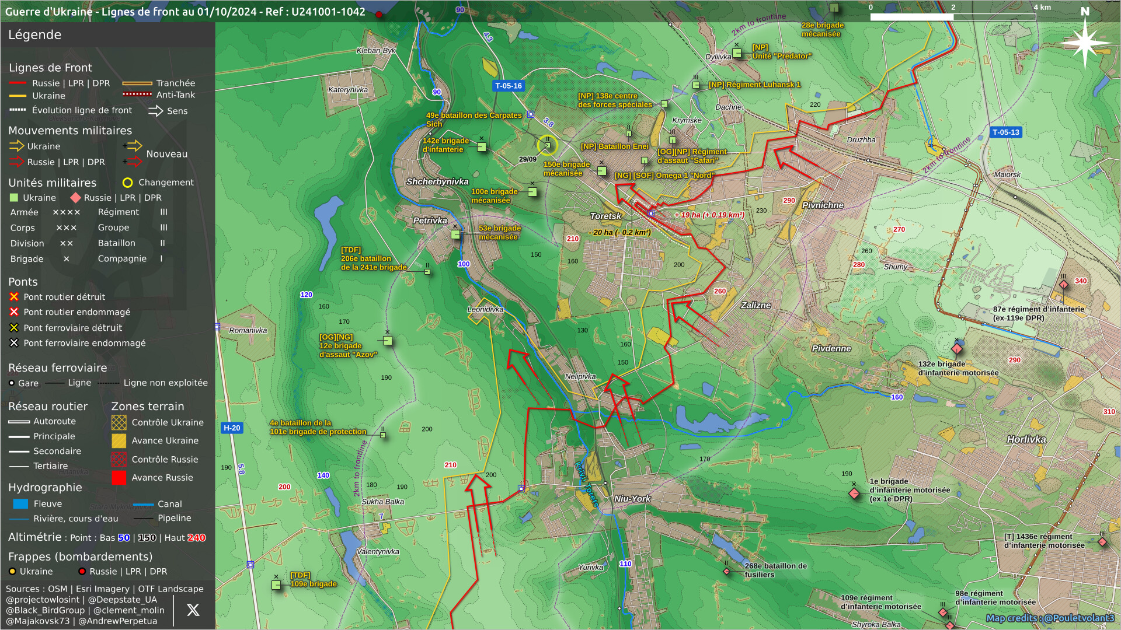Click the X (Twitter) logo icon
This screenshot has width=1121, height=630.
[193, 610]
